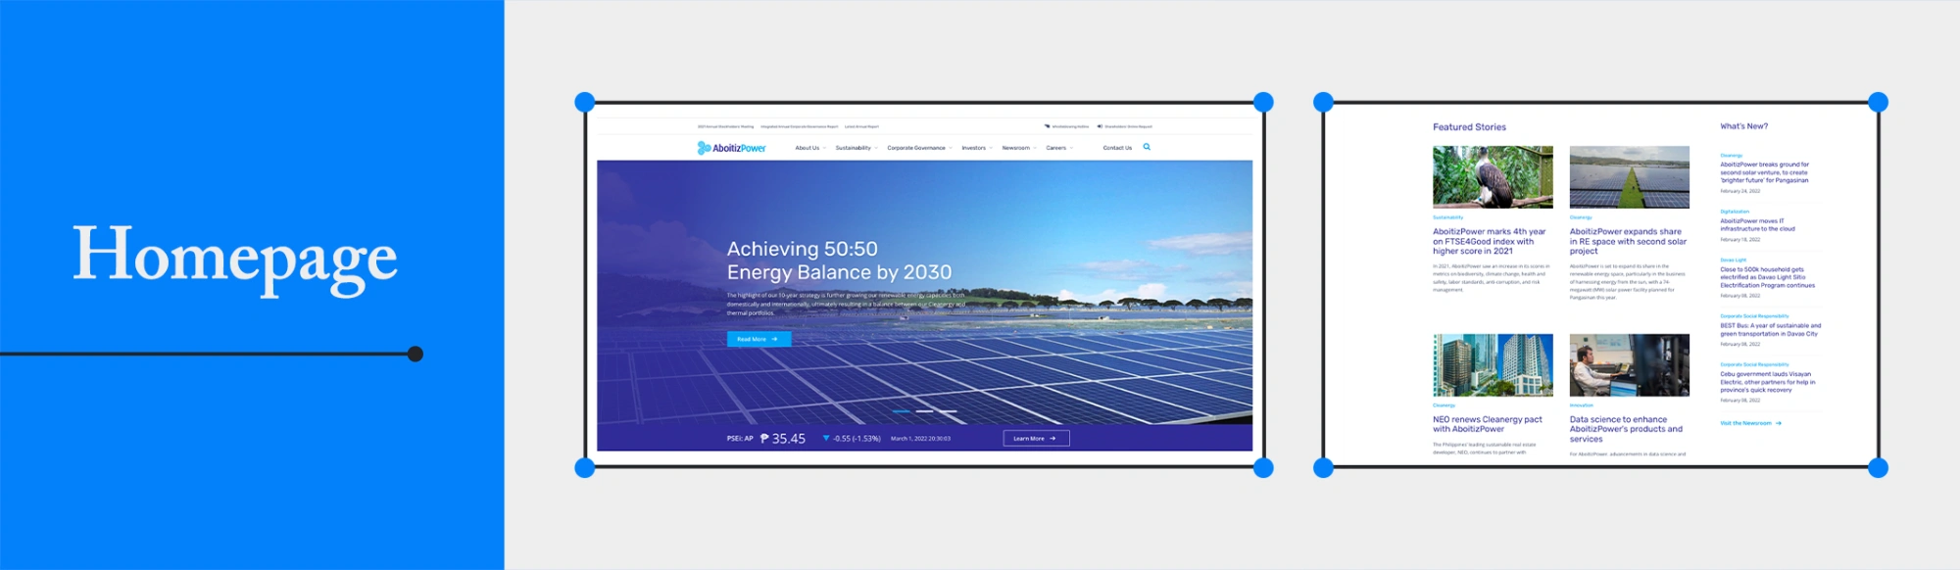This screenshot has width=1960, height=570.
Task: Click the What's New? heading
Action: click(1743, 126)
